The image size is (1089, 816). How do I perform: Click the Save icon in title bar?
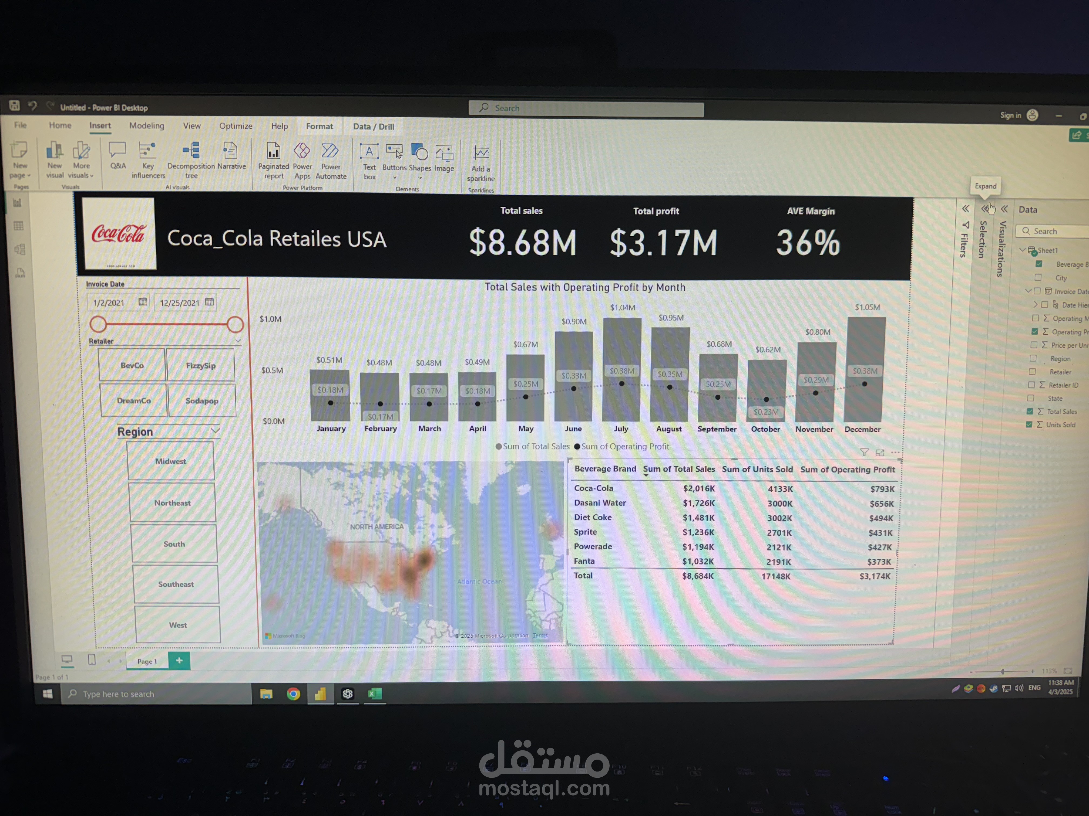(x=14, y=105)
